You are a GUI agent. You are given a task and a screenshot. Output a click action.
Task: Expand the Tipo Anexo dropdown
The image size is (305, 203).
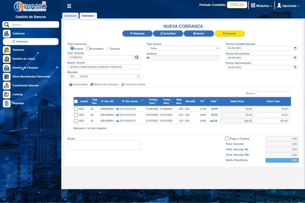click(183, 48)
